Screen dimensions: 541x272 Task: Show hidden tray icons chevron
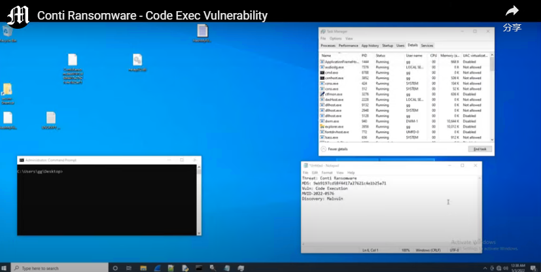point(485,268)
